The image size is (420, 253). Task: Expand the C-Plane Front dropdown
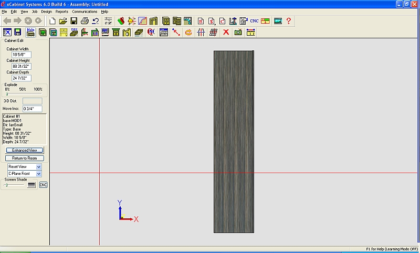pos(39,173)
